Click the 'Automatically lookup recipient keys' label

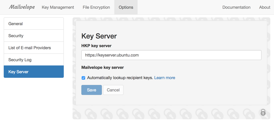click(120, 78)
